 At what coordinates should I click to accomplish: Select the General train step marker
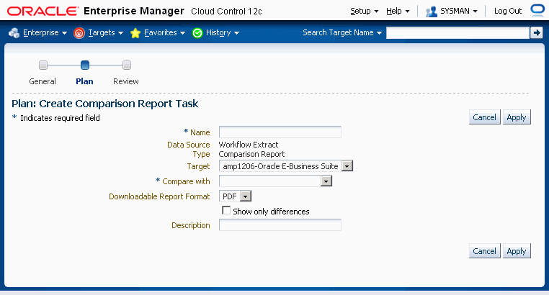43,65
